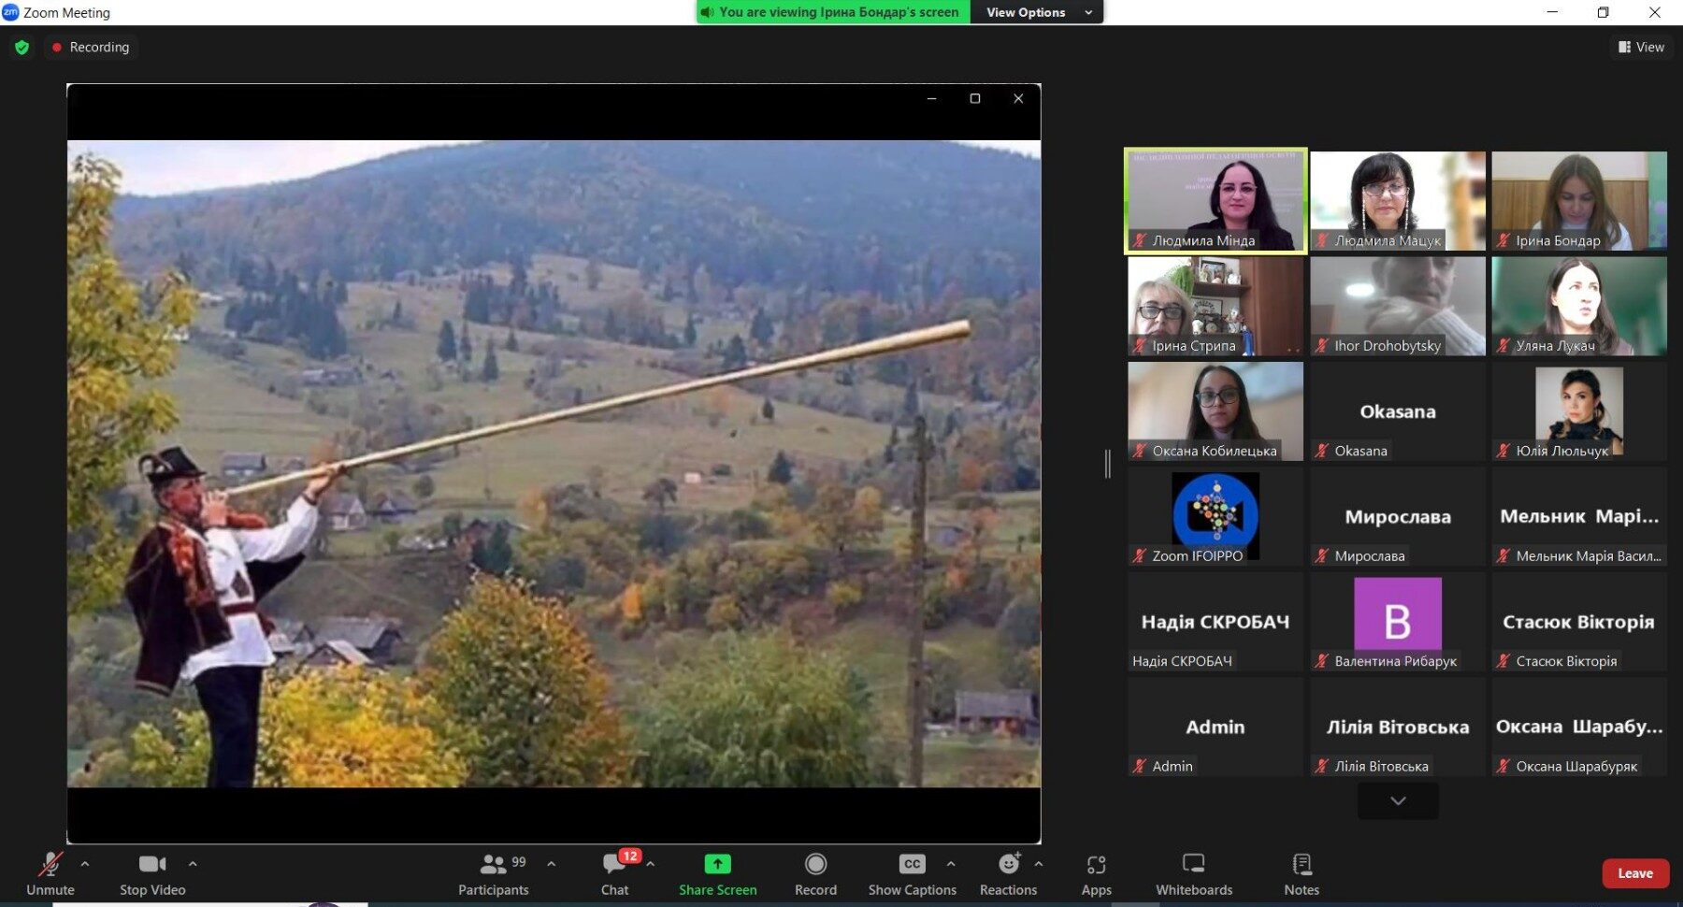Open the caret menu next to Participants
Image resolution: width=1683 pixels, height=907 pixels.
tap(552, 864)
